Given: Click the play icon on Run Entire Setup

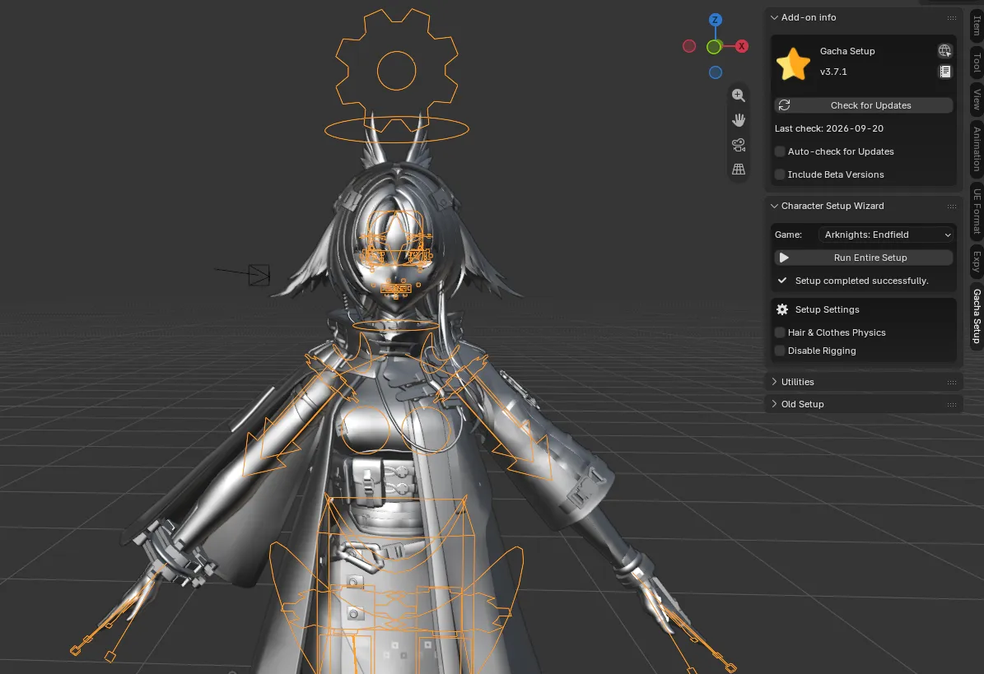Looking at the screenshot, I should (x=784, y=258).
